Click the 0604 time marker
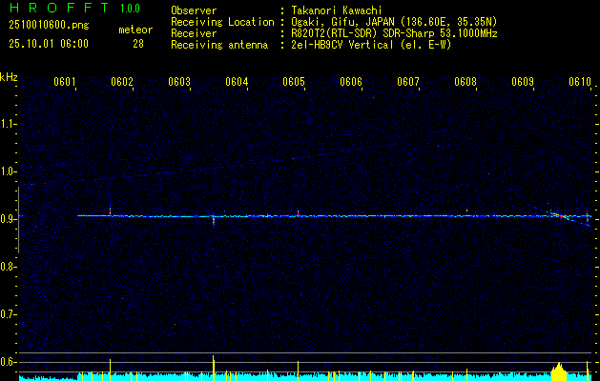 [x=237, y=82]
